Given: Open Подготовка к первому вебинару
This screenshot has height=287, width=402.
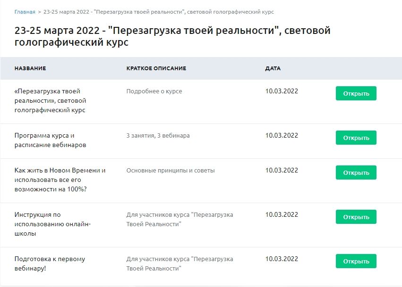Looking at the screenshot, I should 356,261.
